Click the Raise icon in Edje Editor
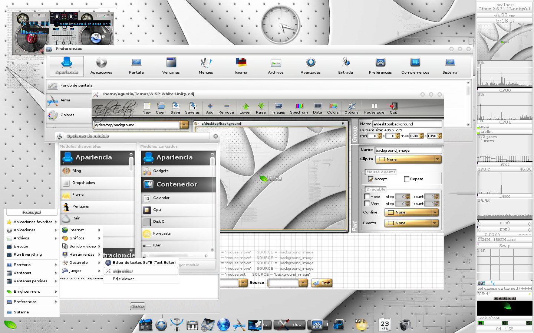 tap(261, 108)
